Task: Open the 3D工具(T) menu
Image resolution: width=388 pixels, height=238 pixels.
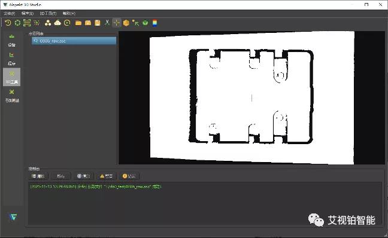Action: coord(48,13)
